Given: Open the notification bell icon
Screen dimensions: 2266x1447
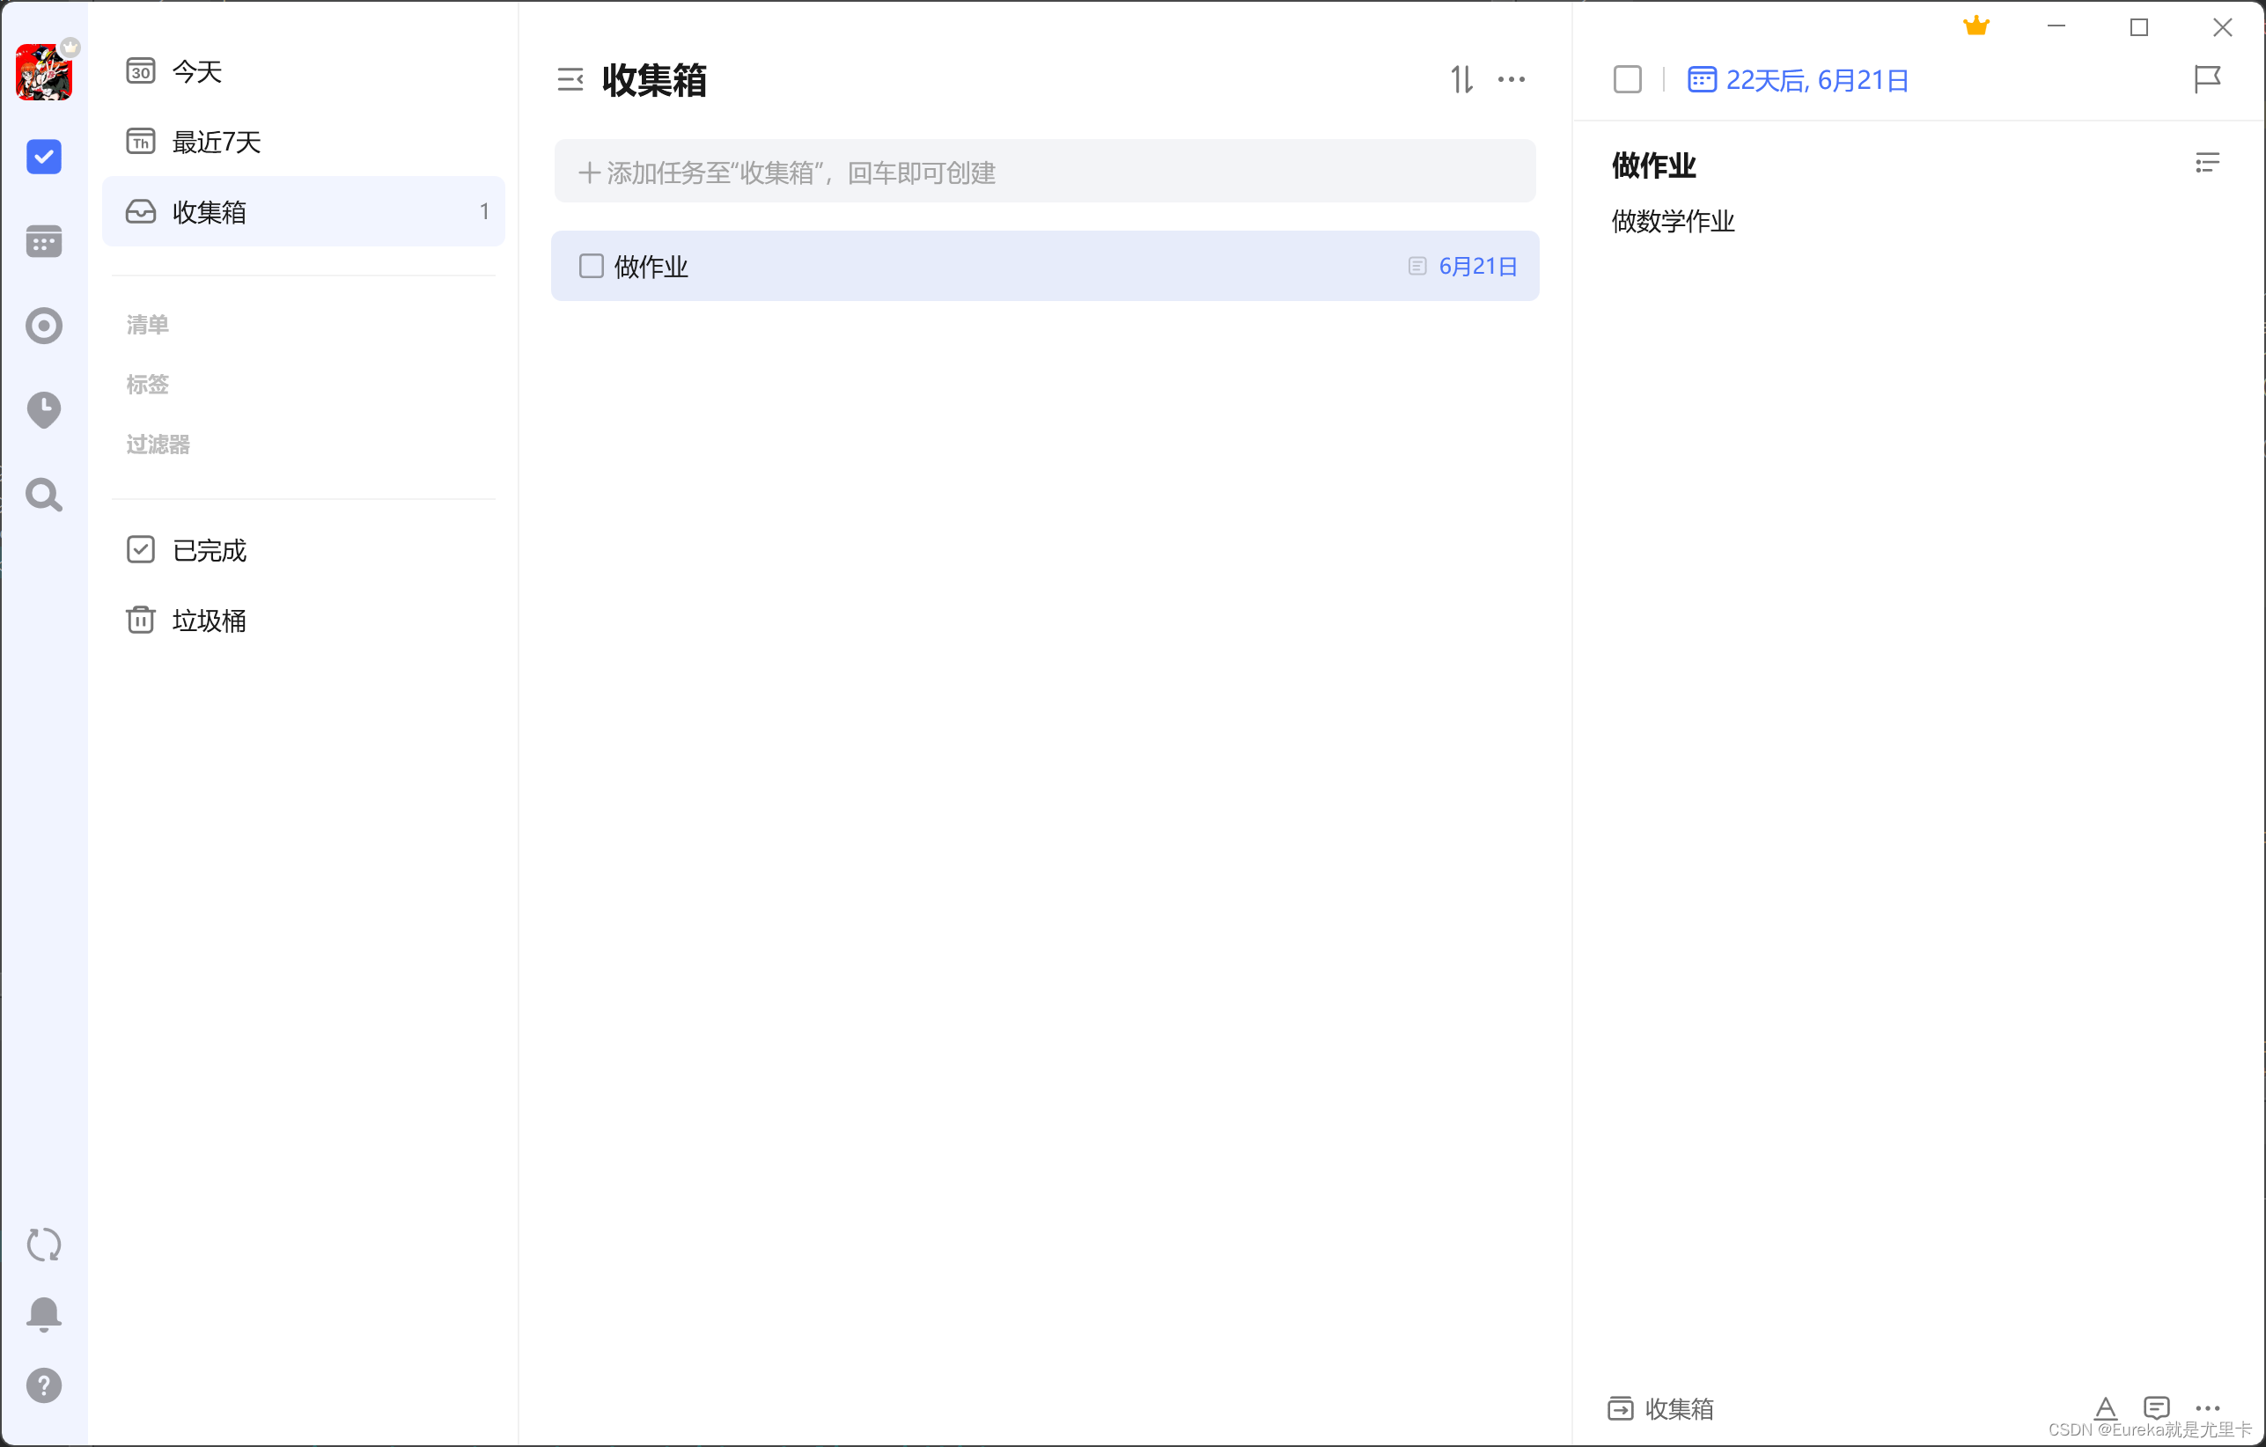Looking at the screenshot, I should [43, 1313].
